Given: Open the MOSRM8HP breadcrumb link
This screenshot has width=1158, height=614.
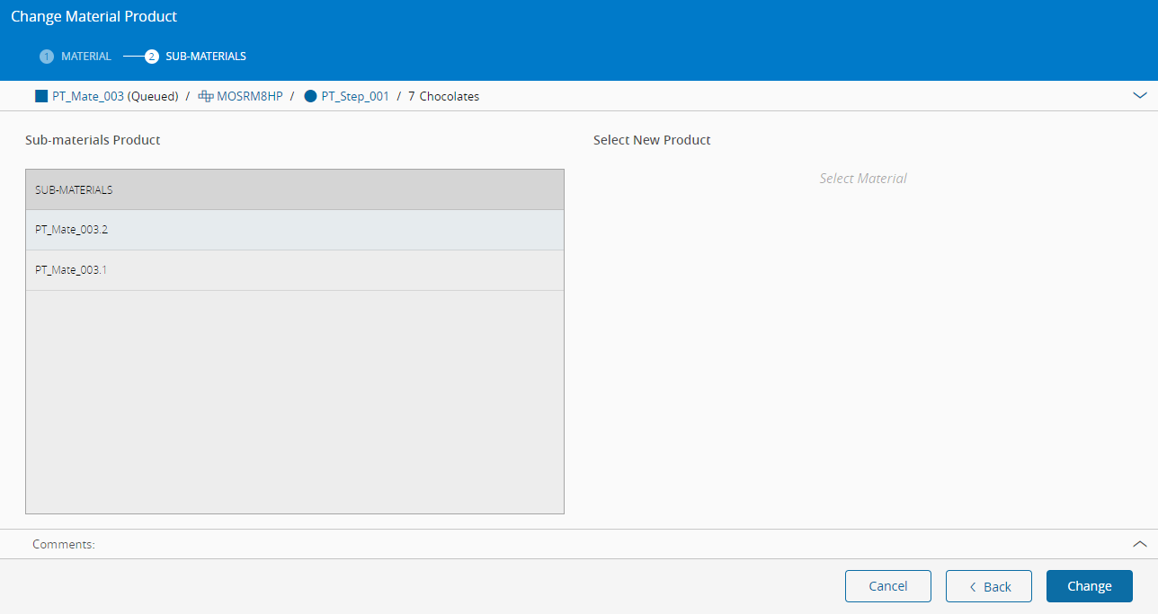Looking at the screenshot, I should [x=250, y=96].
